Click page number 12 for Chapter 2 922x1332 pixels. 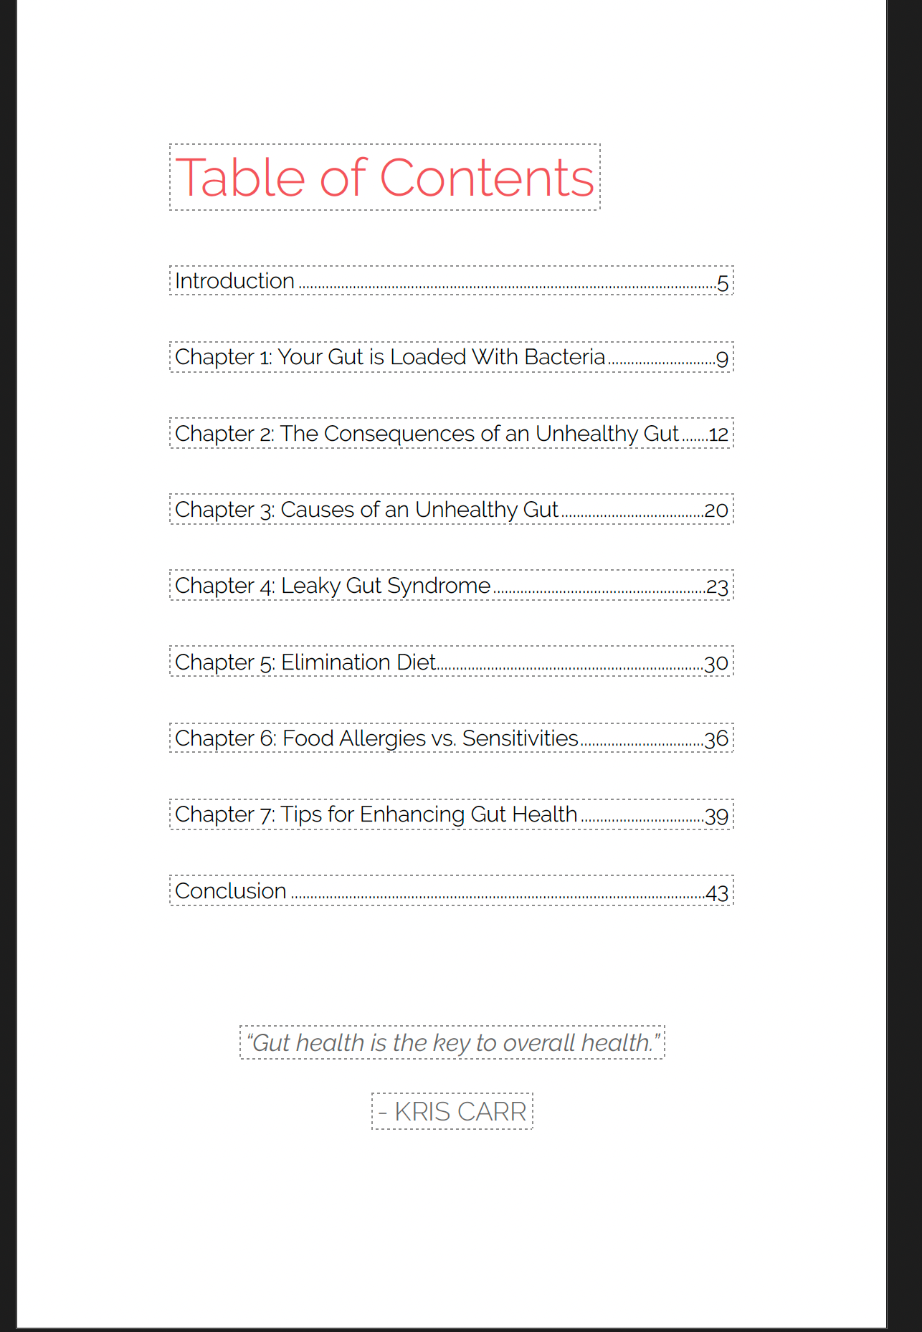[718, 435]
